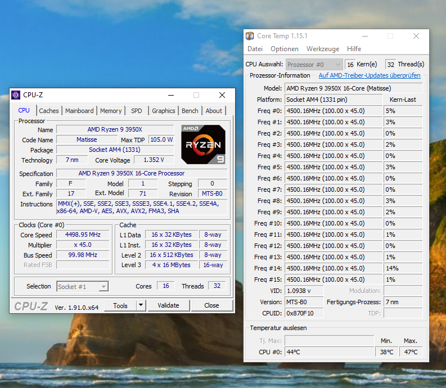The height and width of the screenshot is (388, 446).
Task: Click the Freq #0 load value 5%
Action: [x=403, y=111]
